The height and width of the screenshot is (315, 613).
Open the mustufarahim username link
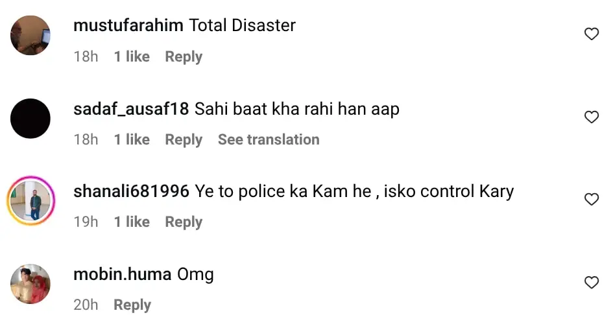click(x=128, y=26)
